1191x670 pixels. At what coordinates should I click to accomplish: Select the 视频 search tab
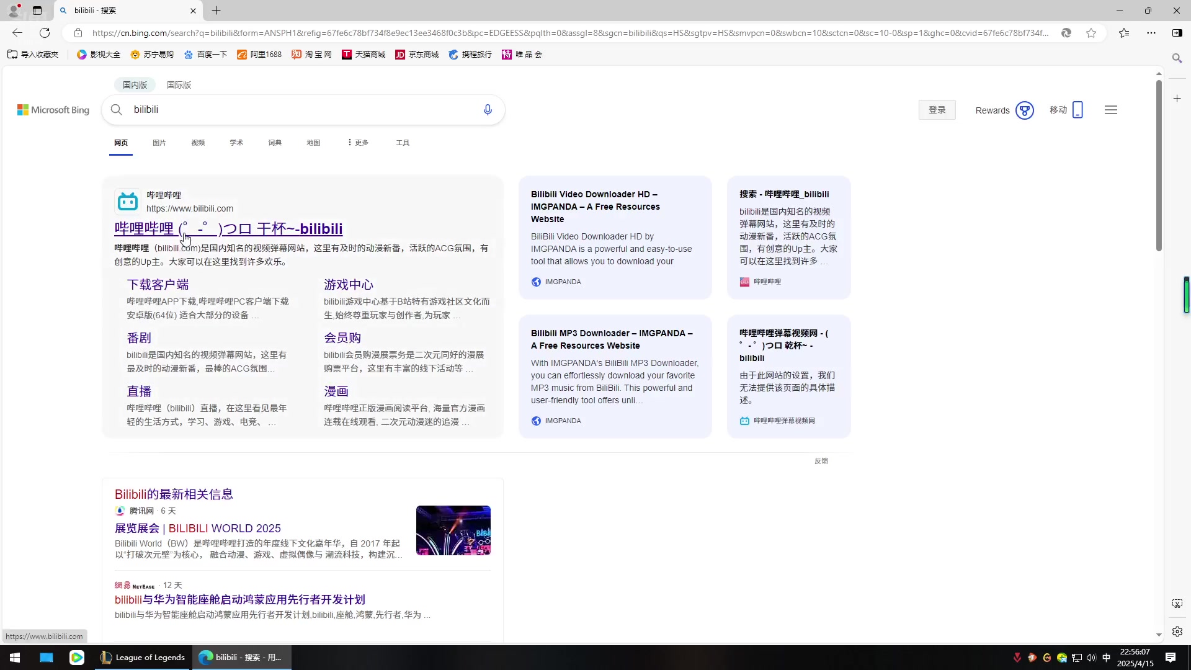pyautogui.click(x=198, y=143)
